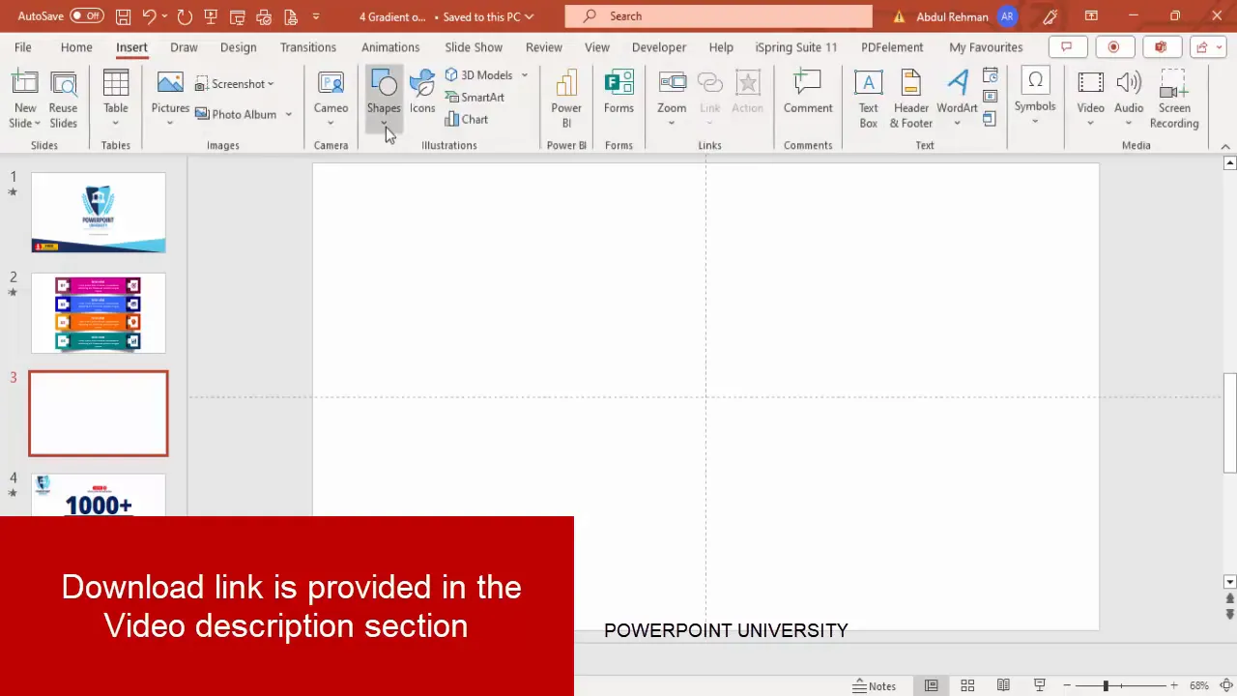The height and width of the screenshot is (696, 1237).
Task: Insert a Text Box
Action: [x=868, y=100]
